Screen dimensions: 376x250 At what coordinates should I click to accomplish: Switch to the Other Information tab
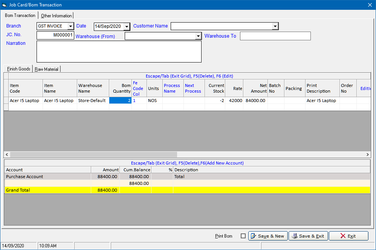56,16
